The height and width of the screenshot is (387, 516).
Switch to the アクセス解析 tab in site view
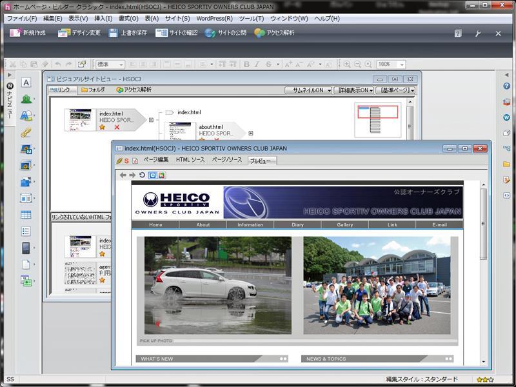(x=134, y=90)
